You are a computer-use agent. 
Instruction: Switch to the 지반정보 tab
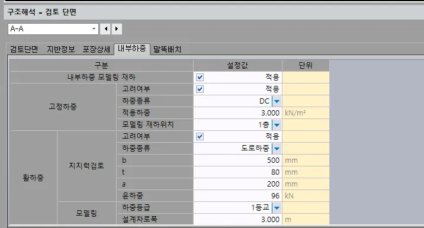tap(61, 49)
